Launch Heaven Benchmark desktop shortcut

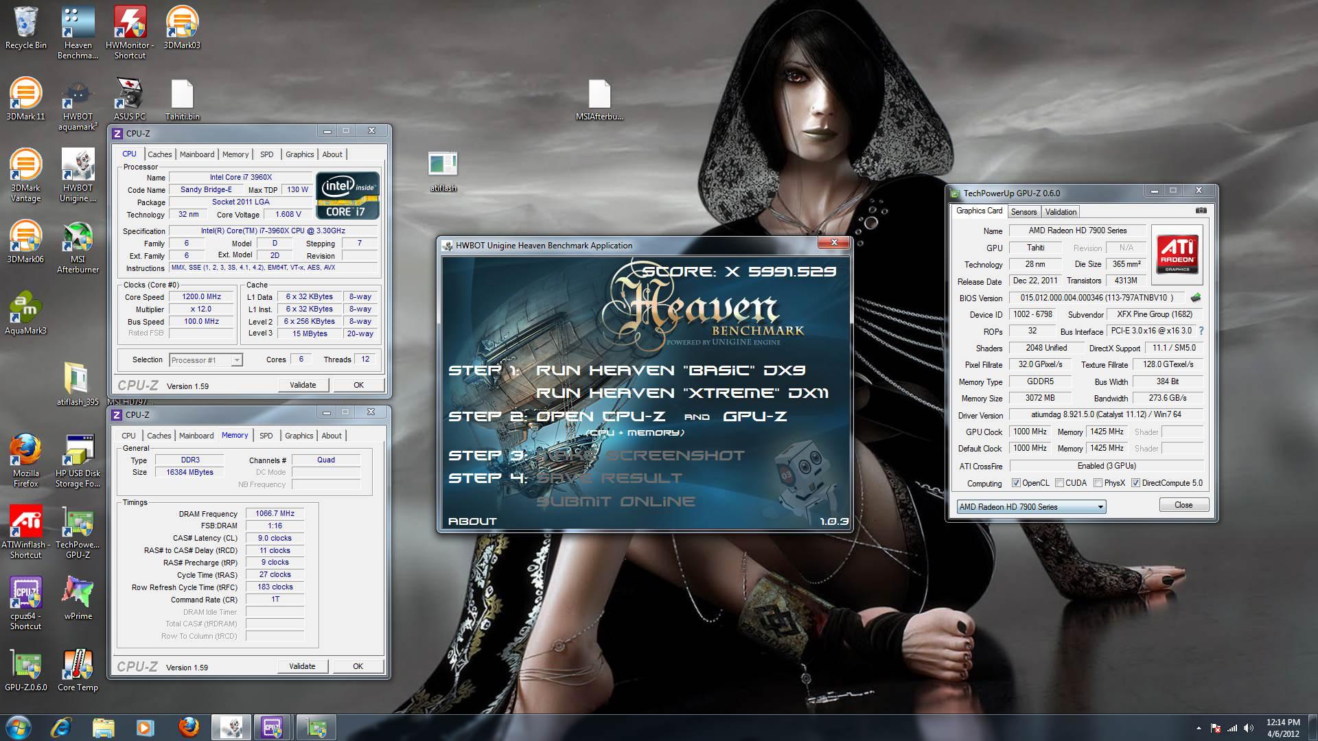point(78,33)
